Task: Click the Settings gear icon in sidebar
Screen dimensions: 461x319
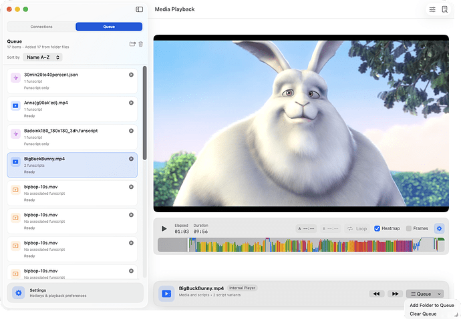Action: (19, 293)
